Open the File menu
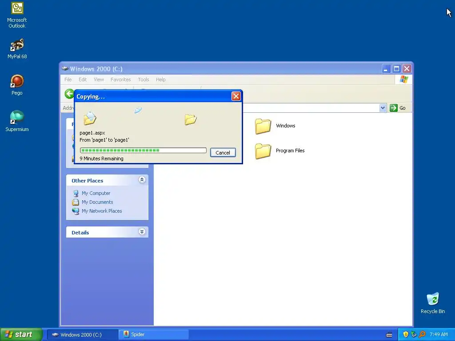455x341 pixels. tap(68, 79)
